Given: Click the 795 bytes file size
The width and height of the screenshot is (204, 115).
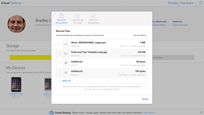Looking at the screenshot, I should pyautogui.click(x=140, y=71).
